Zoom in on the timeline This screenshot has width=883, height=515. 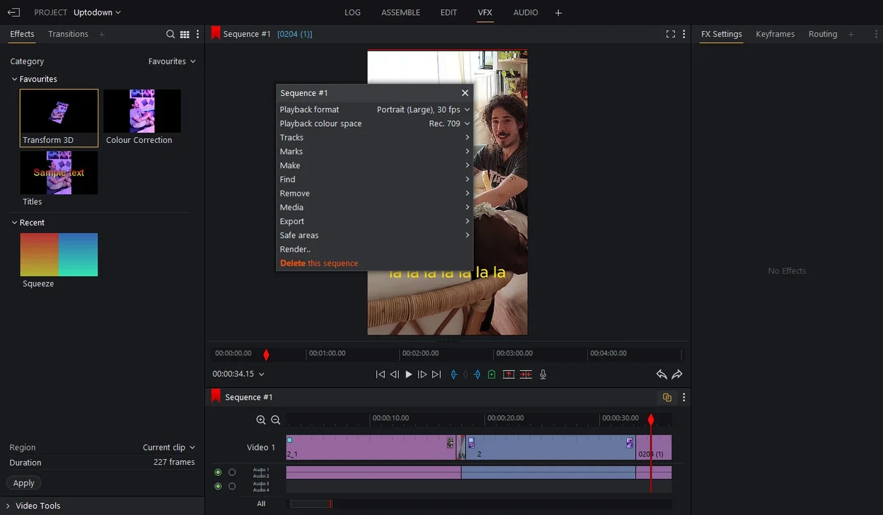[261, 420]
